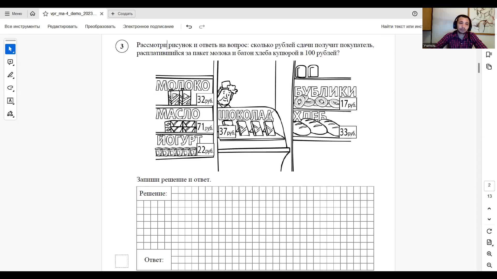Go to the previous page arrow

coord(489,208)
